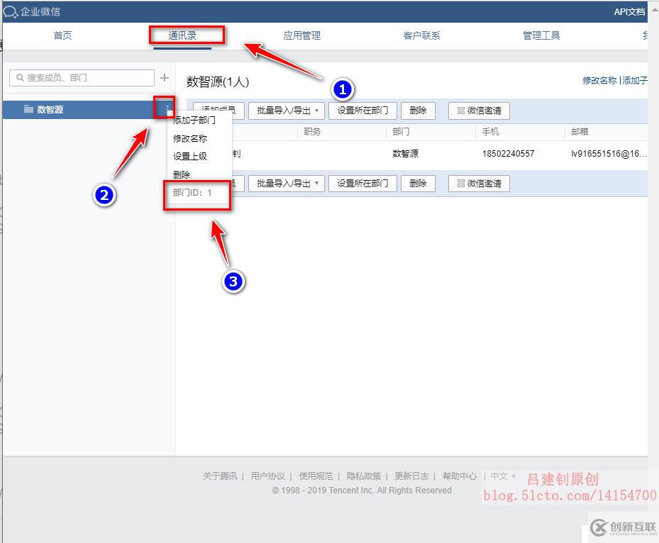Click the + icon to add a department

pos(164,78)
